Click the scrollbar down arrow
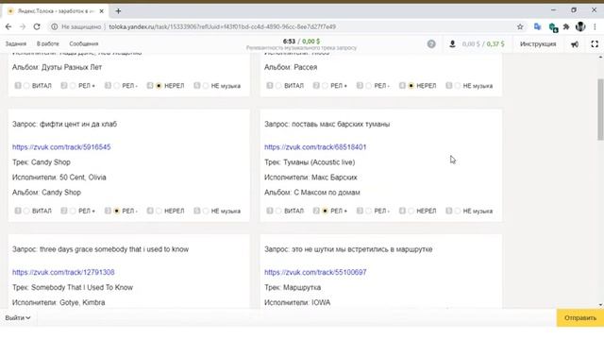The image size is (604, 340). click(600, 305)
